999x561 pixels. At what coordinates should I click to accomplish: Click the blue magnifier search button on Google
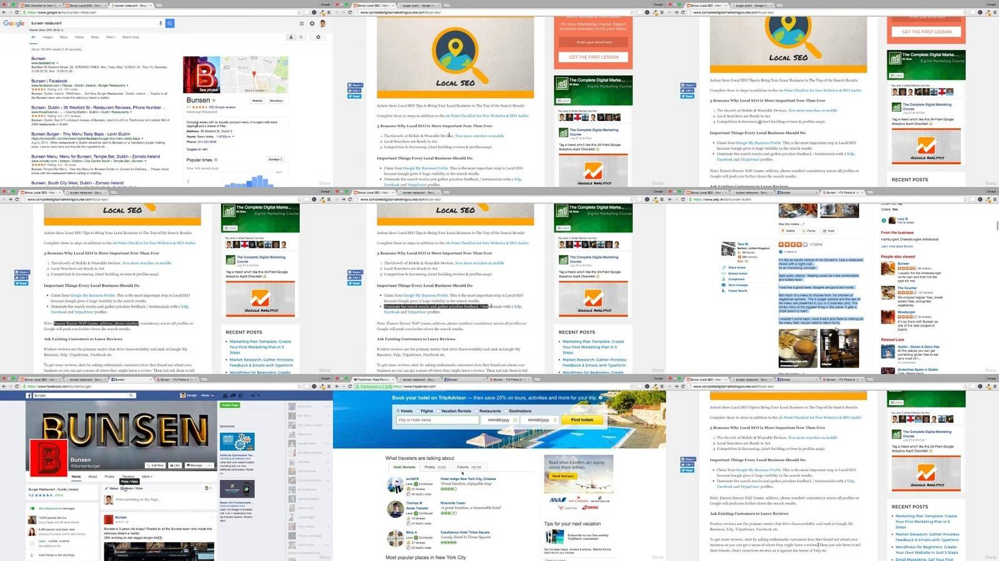170,23
